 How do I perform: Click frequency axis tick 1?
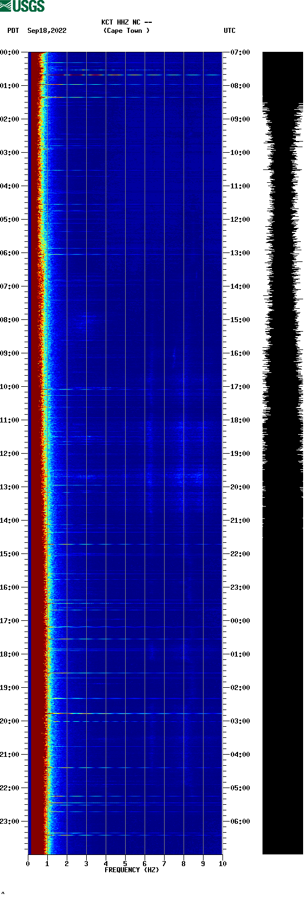coord(47,864)
